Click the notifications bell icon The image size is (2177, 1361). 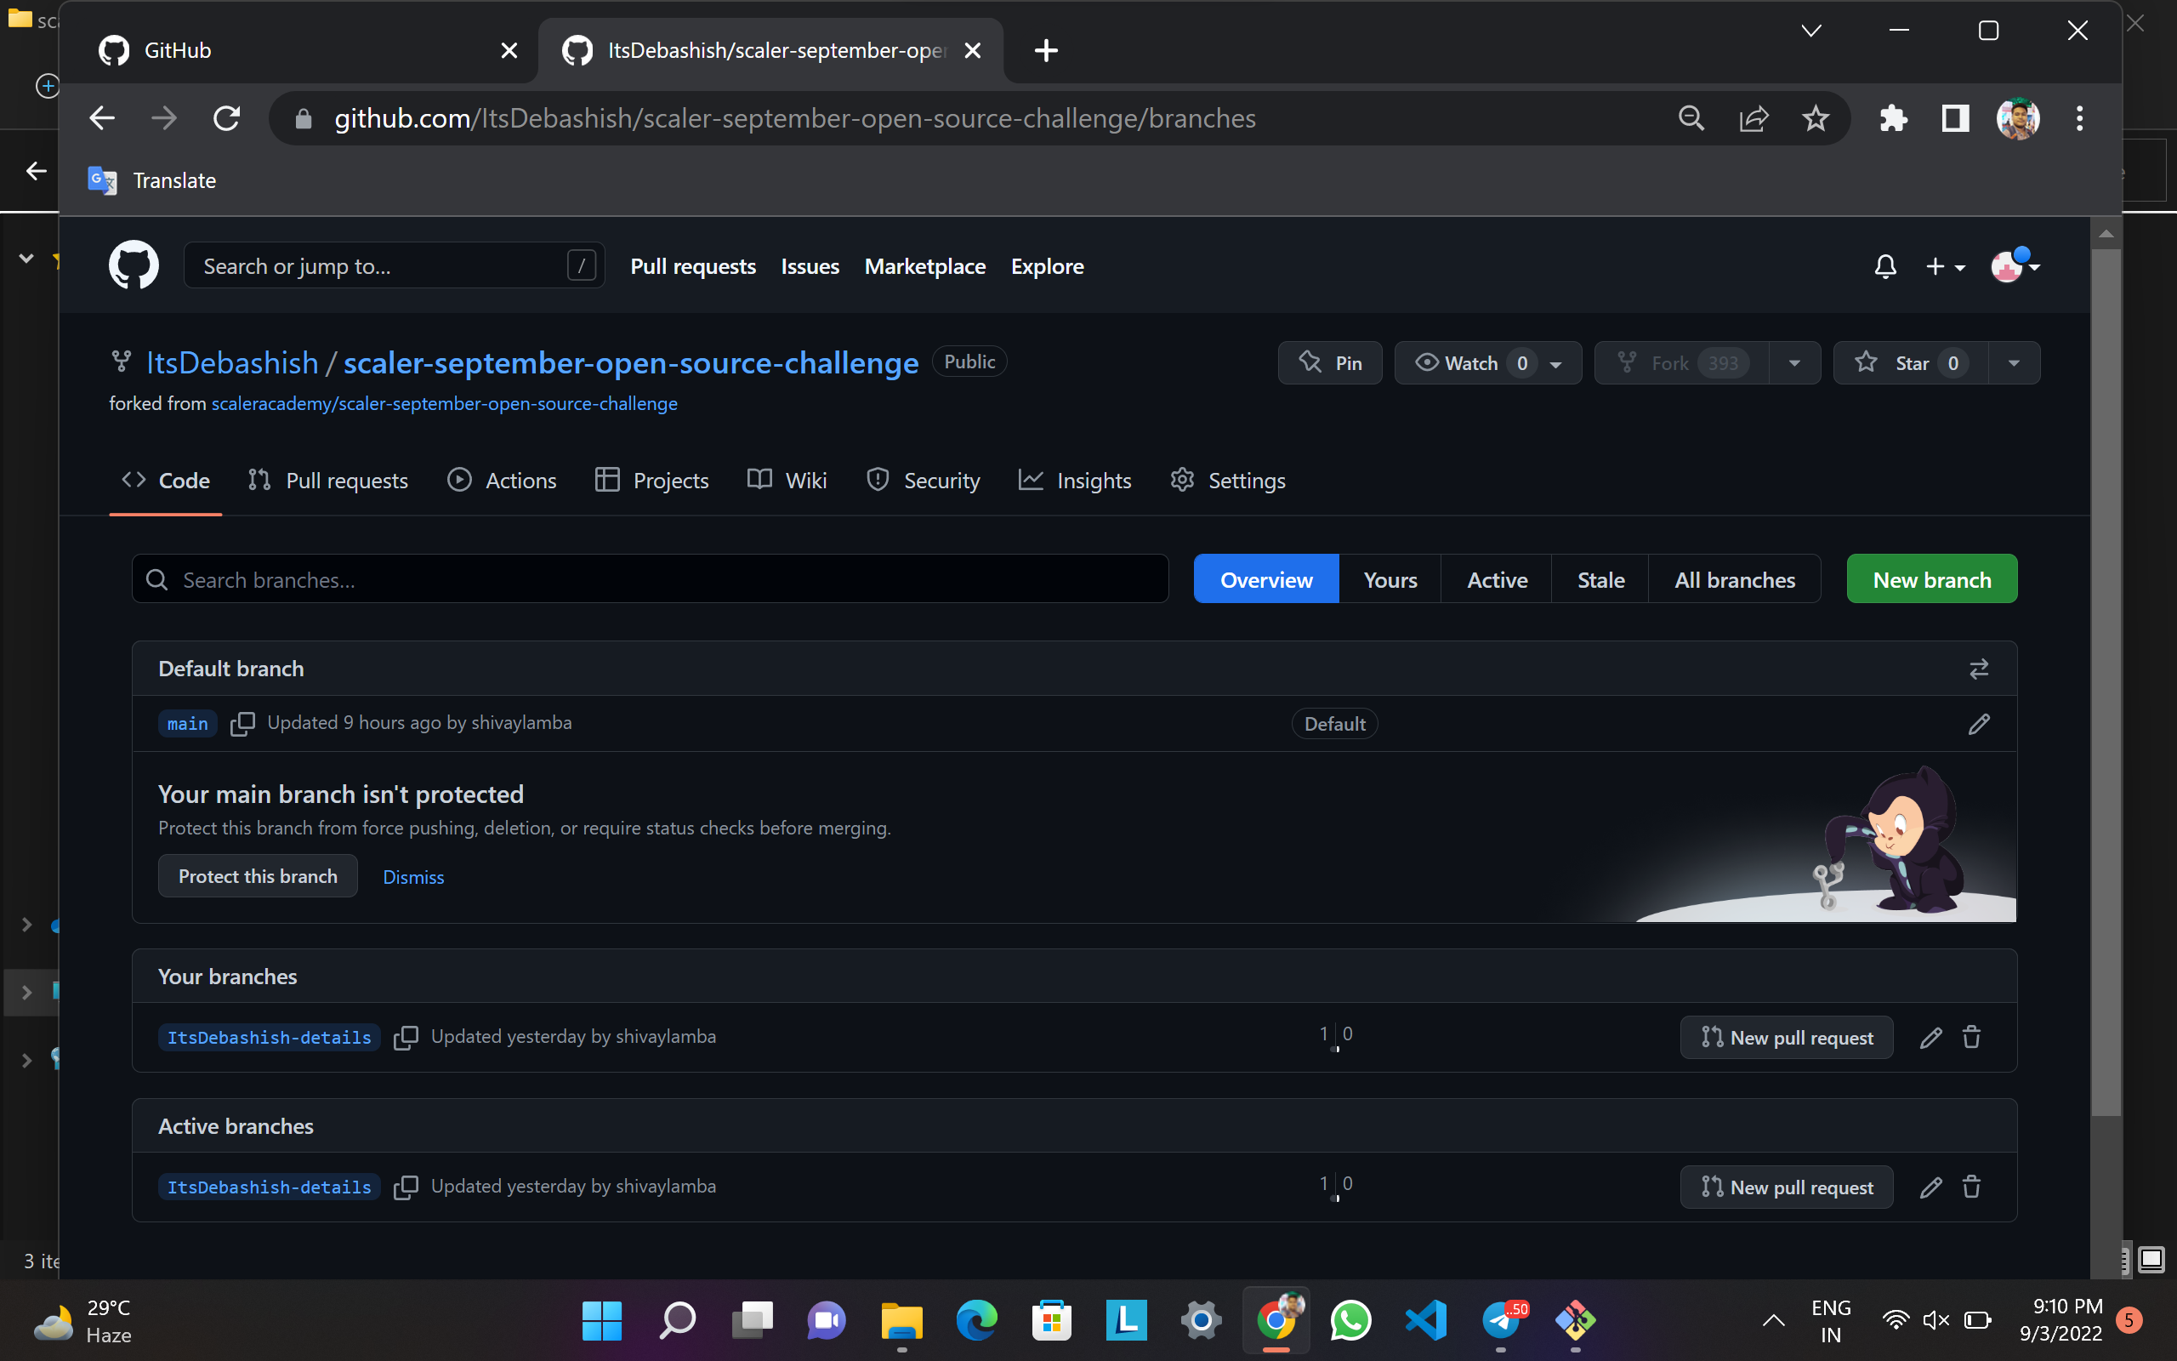[1884, 267]
